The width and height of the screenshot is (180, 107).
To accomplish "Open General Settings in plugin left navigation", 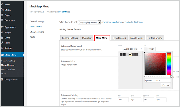I will tap(37, 21).
